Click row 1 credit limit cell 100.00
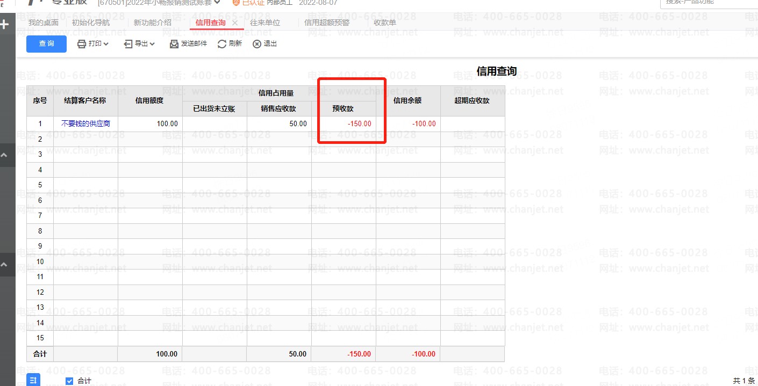 point(150,124)
